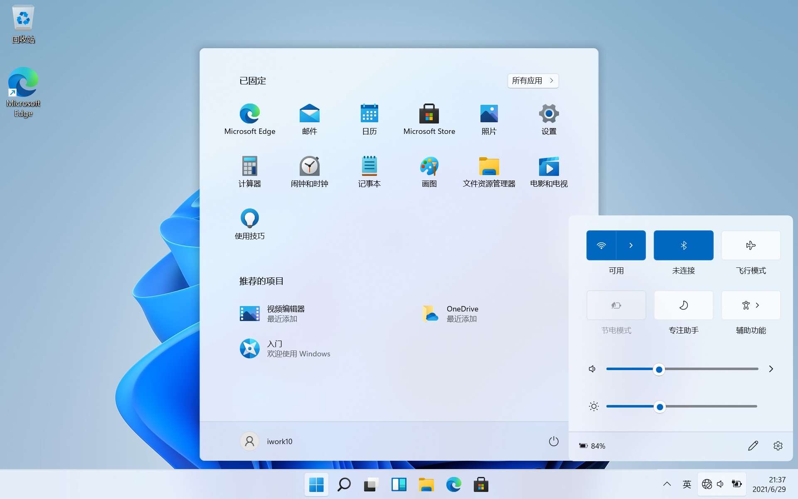
Task: Click the All apps (所有应用) button
Action: click(x=532, y=81)
